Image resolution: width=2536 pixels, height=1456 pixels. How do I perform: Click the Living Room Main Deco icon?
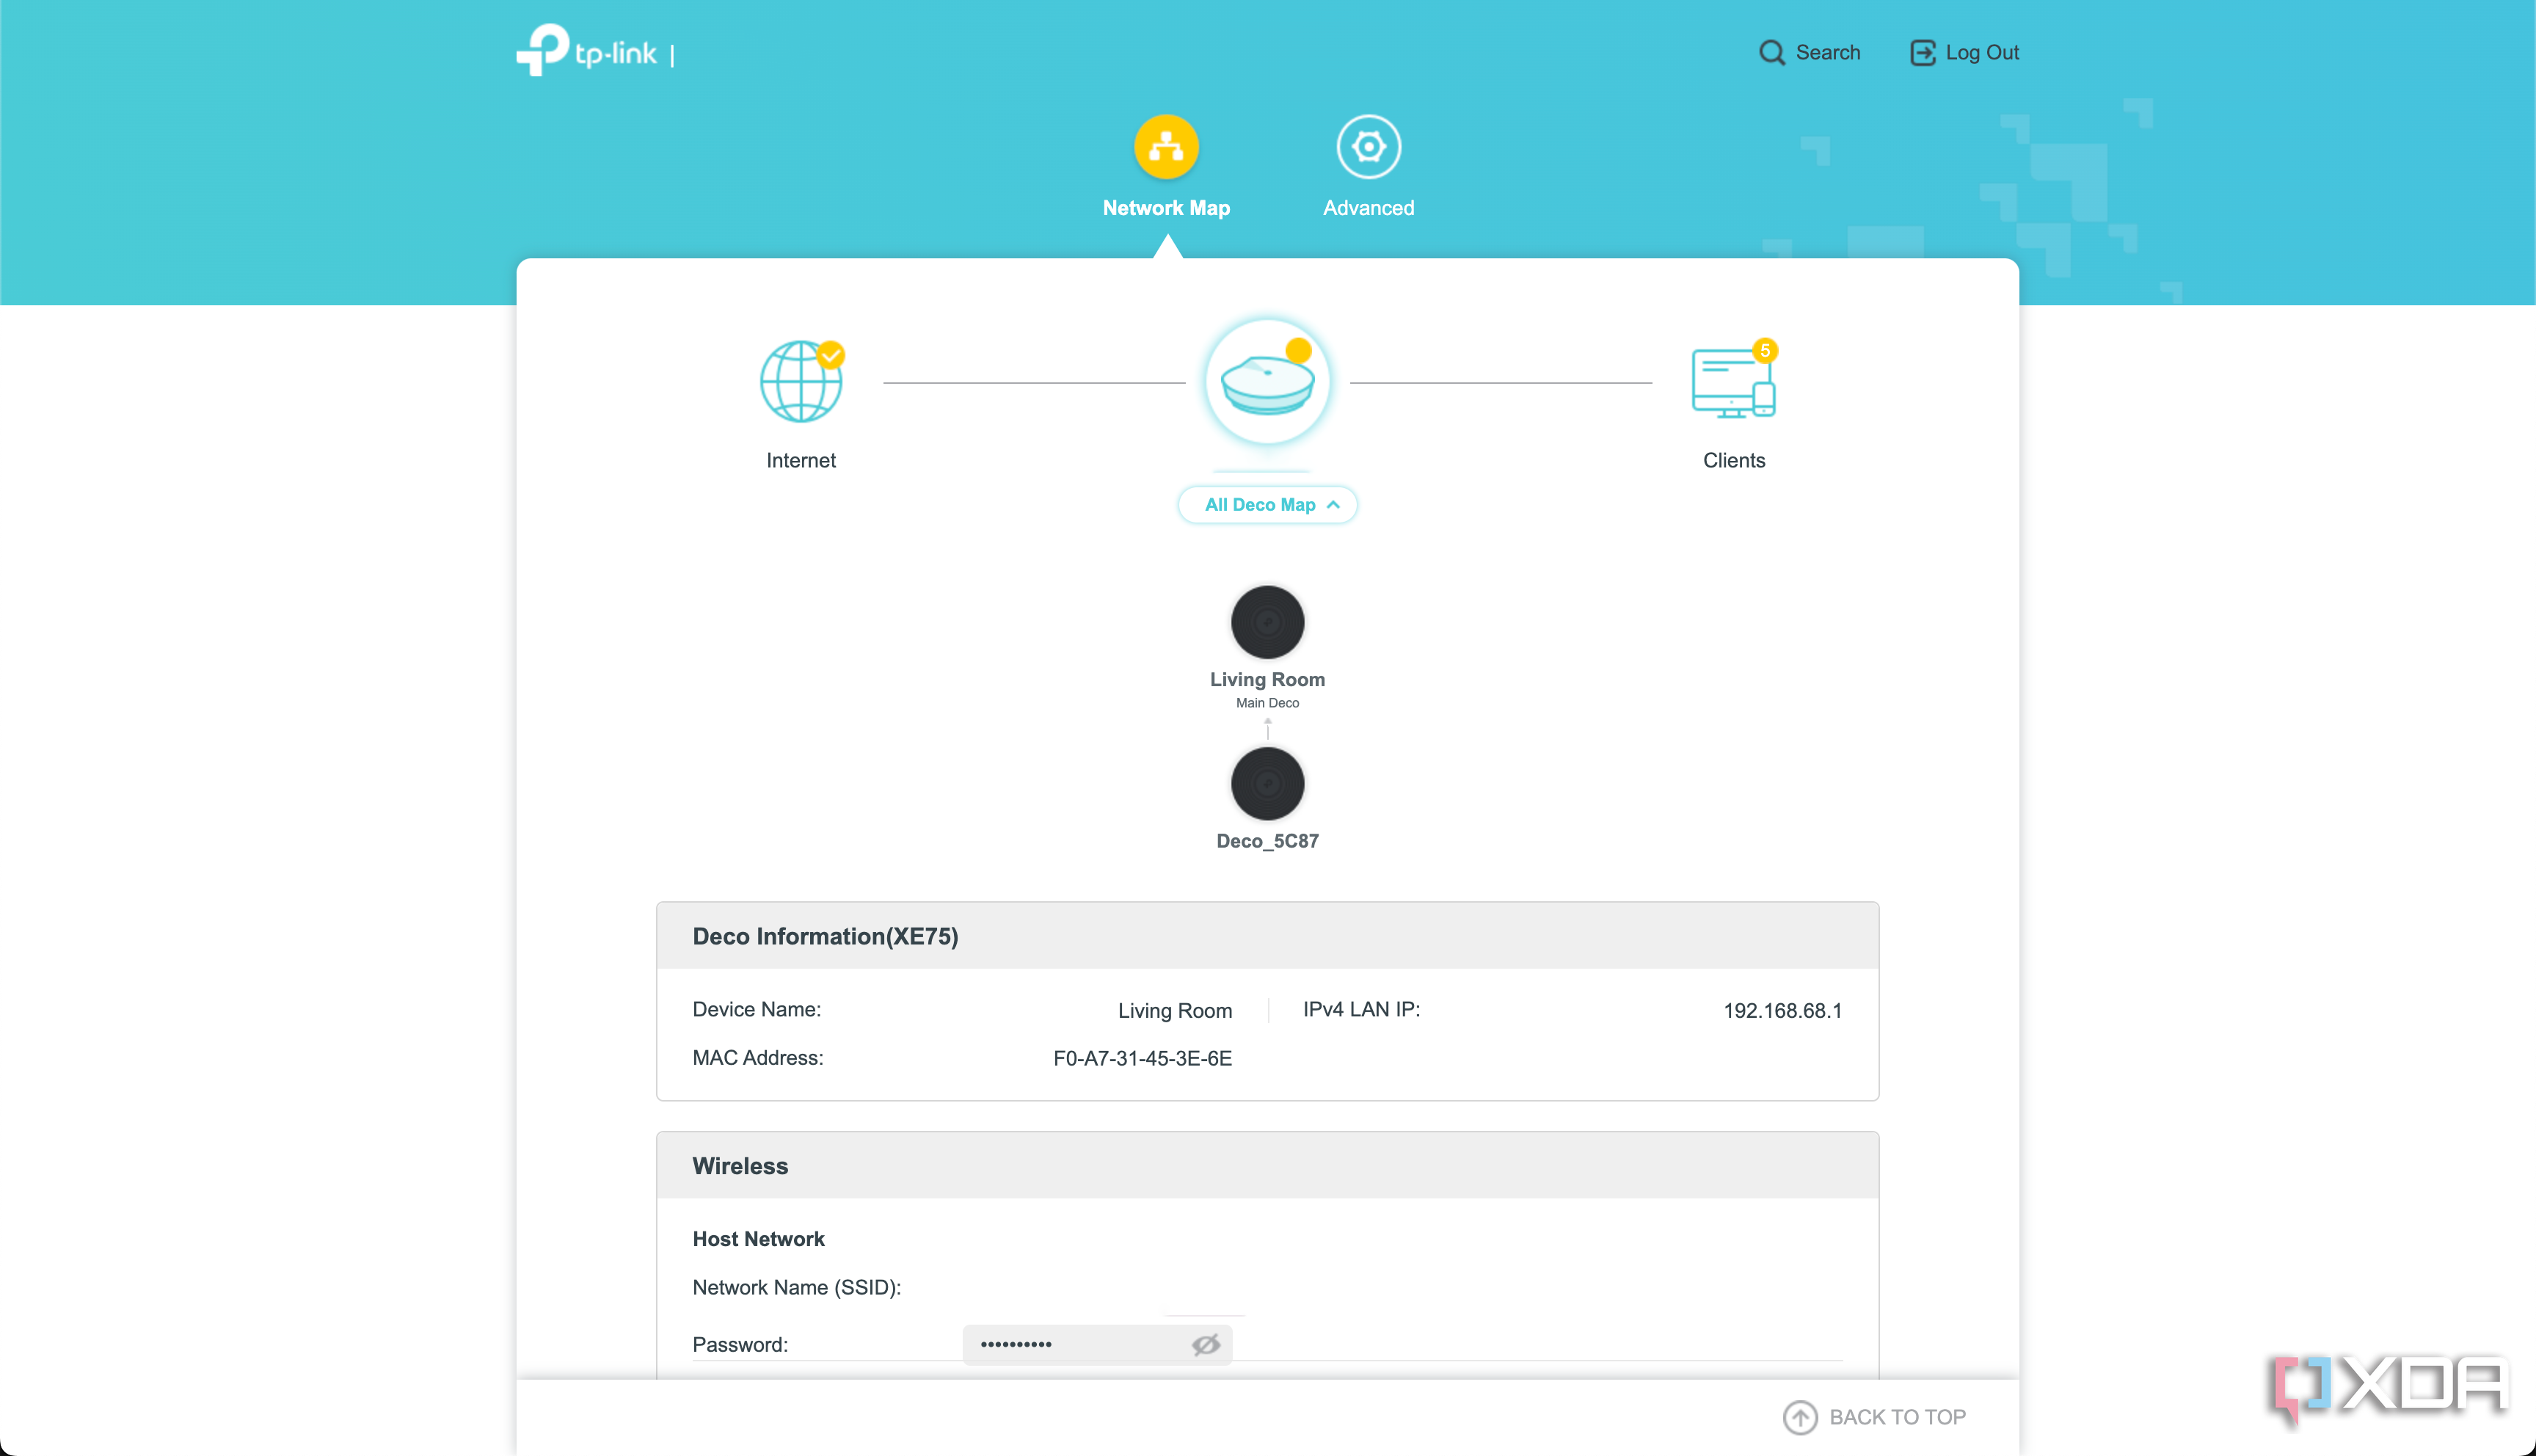pos(1267,622)
